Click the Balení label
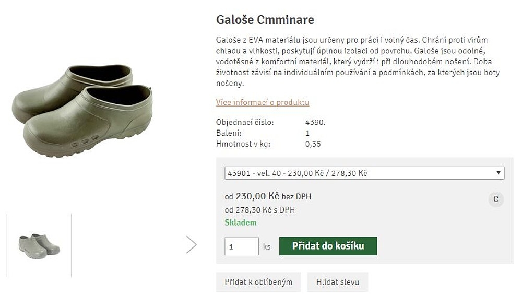This screenshot has height=295, width=522. point(228,133)
